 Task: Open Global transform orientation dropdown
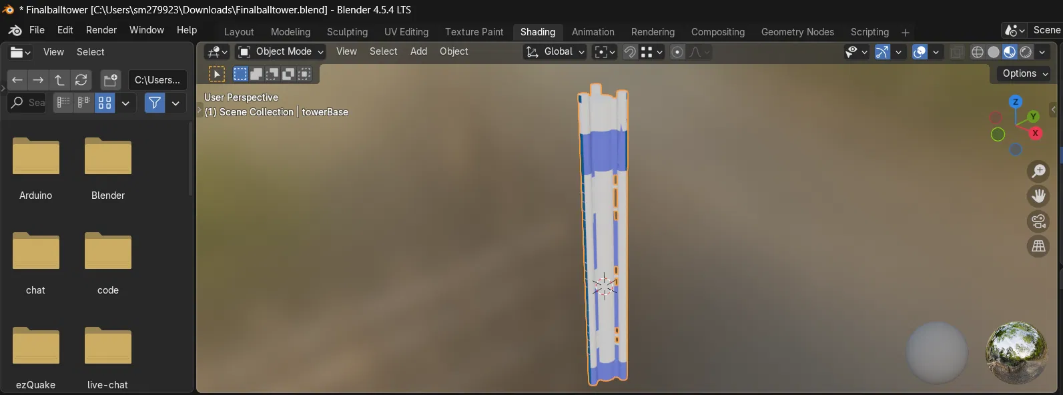tap(555, 52)
